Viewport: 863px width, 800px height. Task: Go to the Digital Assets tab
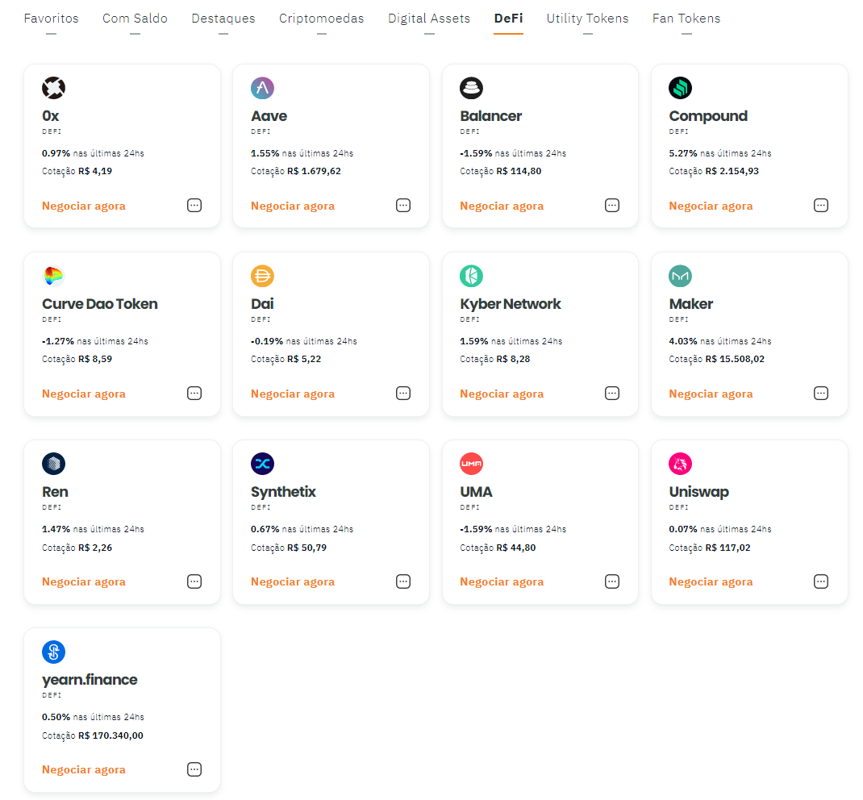click(429, 19)
